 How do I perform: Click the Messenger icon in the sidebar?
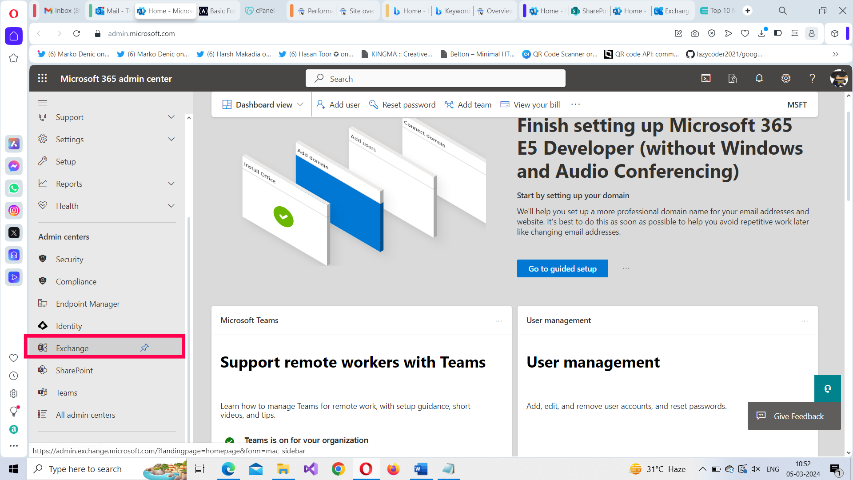pos(14,166)
